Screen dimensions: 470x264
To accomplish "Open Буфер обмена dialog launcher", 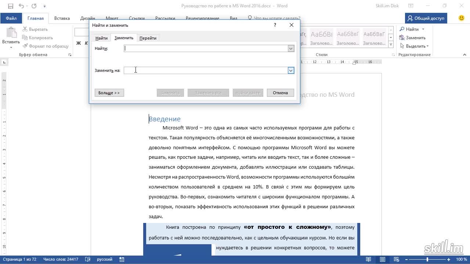I will point(70,55).
